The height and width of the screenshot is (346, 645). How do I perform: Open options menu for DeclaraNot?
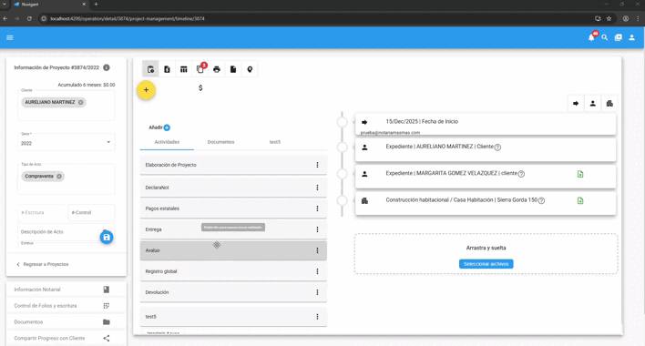(x=317, y=188)
